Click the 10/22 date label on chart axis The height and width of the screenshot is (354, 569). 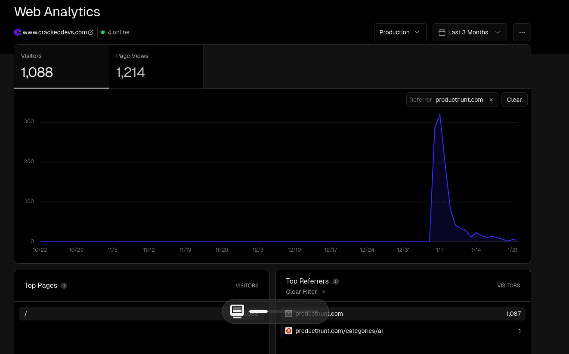40,250
